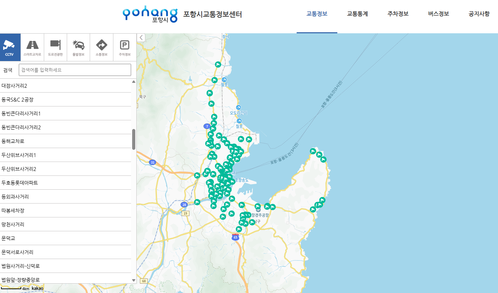The width and height of the screenshot is (498, 293).
Task: Pick 문덕서로사거리 in the list
Action: (x=65, y=252)
